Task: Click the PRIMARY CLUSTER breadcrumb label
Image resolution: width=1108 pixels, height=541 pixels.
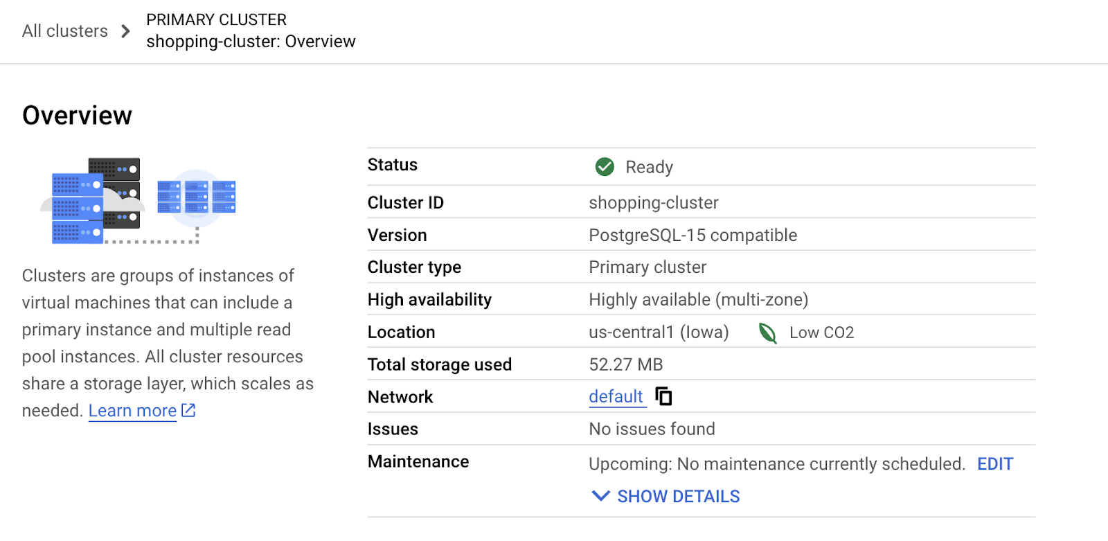Action: tap(216, 19)
